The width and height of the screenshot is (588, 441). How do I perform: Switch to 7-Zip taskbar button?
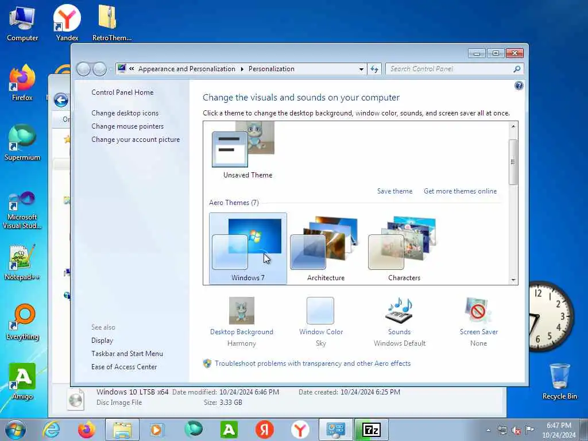372,430
